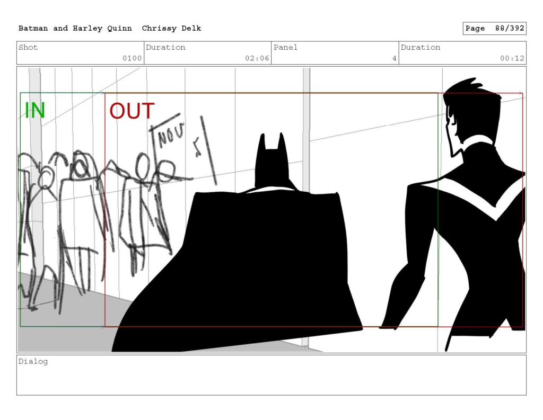
Task: Click the "Dialog" label
Action: coord(33,362)
